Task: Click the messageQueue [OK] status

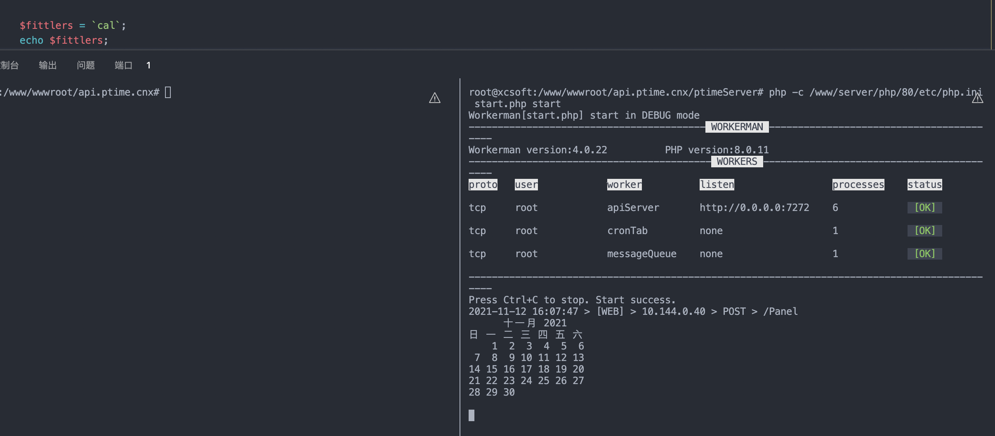Action: pyautogui.click(x=924, y=254)
